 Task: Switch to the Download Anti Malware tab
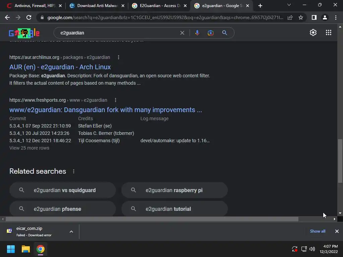97,6
